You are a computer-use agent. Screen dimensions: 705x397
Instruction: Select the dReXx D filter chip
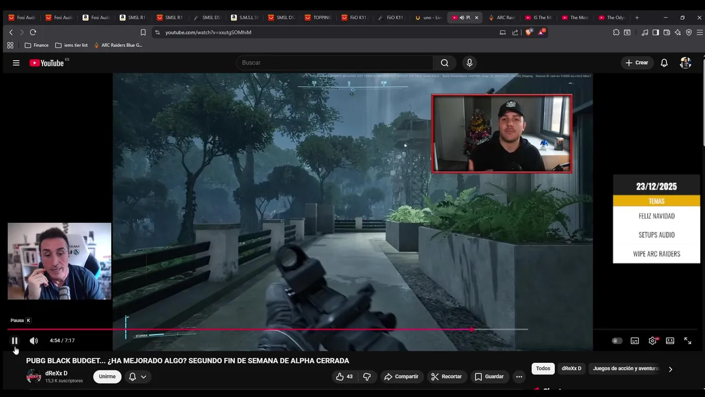[571, 368]
